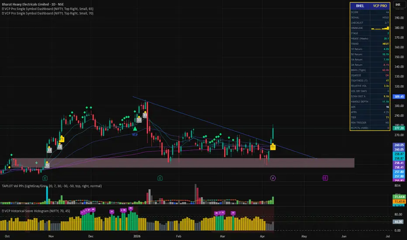Click lock icon beside VCP Historical Score Histogram

point(3,211)
